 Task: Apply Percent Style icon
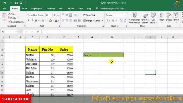[113, 21]
